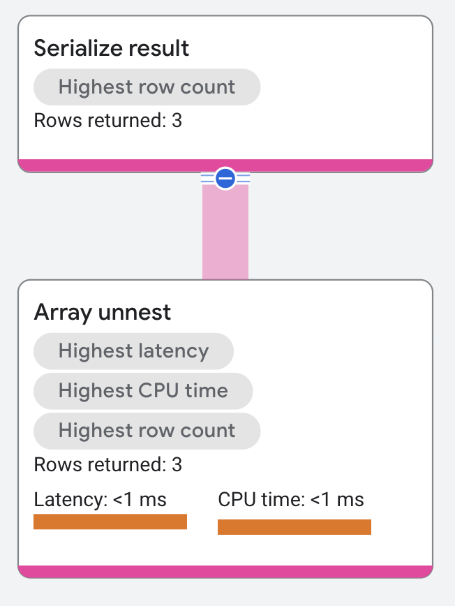Click the Highest CPU time chip on Array unnest
This screenshot has width=455, height=606.
[143, 391]
